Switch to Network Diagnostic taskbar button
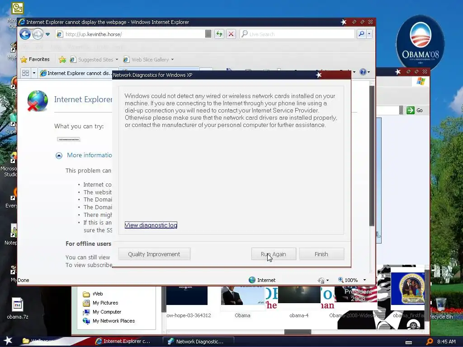Image resolution: width=463 pixels, height=347 pixels. [198, 342]
